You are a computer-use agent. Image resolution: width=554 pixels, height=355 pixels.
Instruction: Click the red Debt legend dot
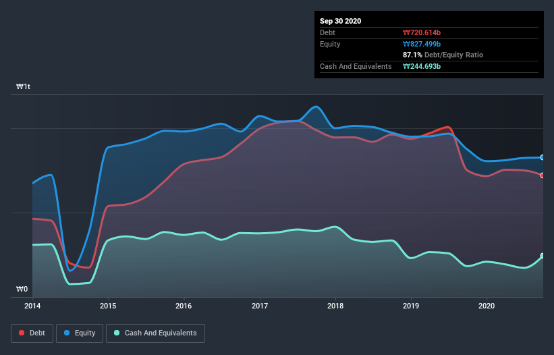click(22, 333)
